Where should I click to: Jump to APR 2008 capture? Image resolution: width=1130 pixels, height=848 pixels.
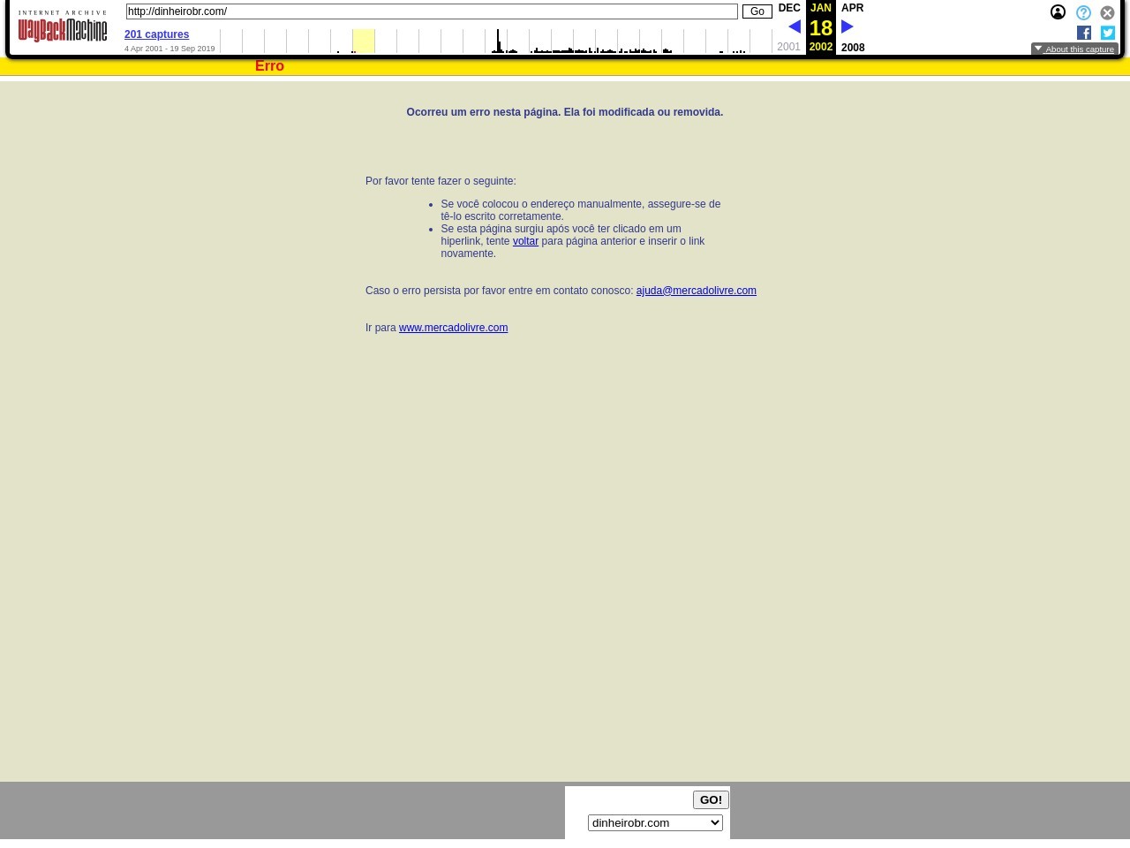click(852, 8)
